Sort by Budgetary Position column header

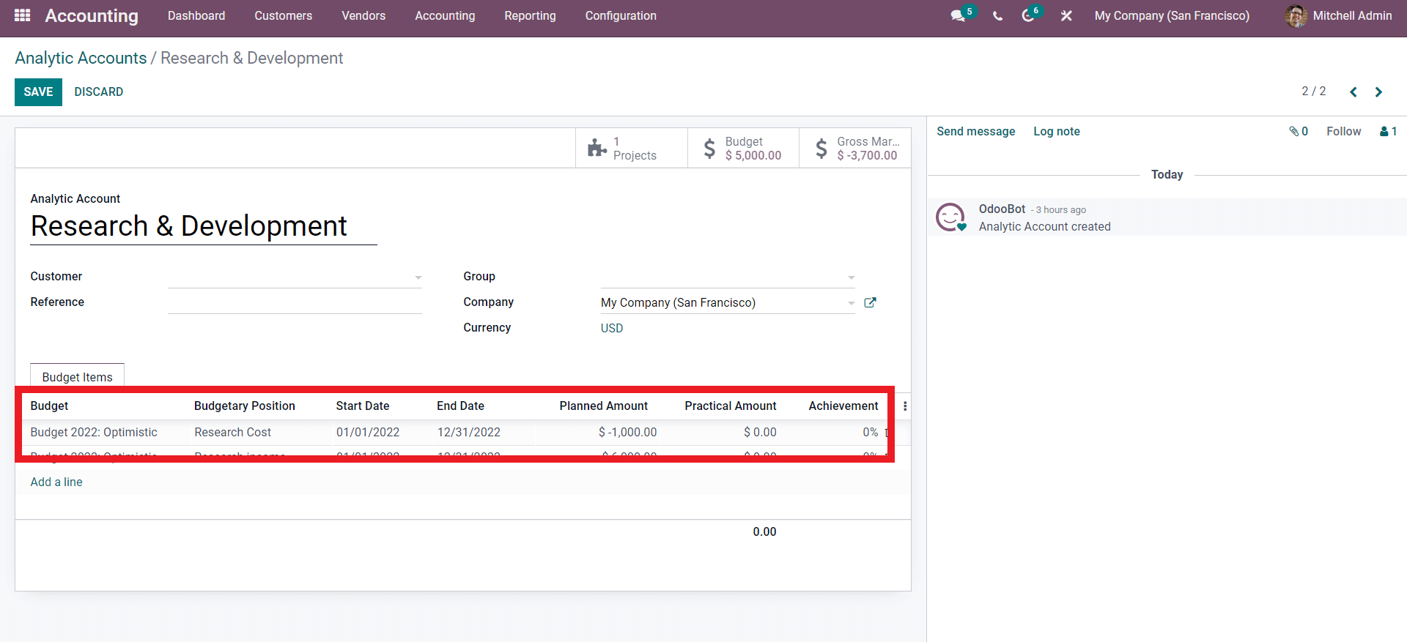(245, 406)
